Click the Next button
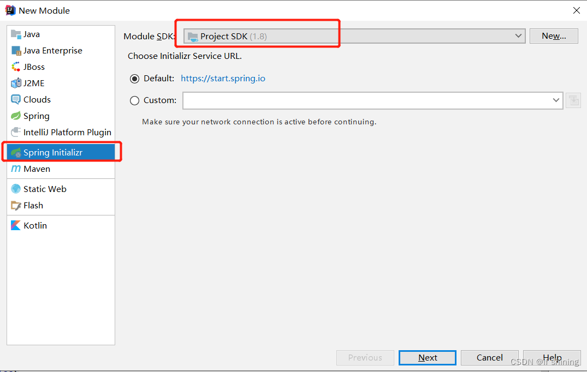Viewport: 587px width, 372px height. click(x=428, y=358)
